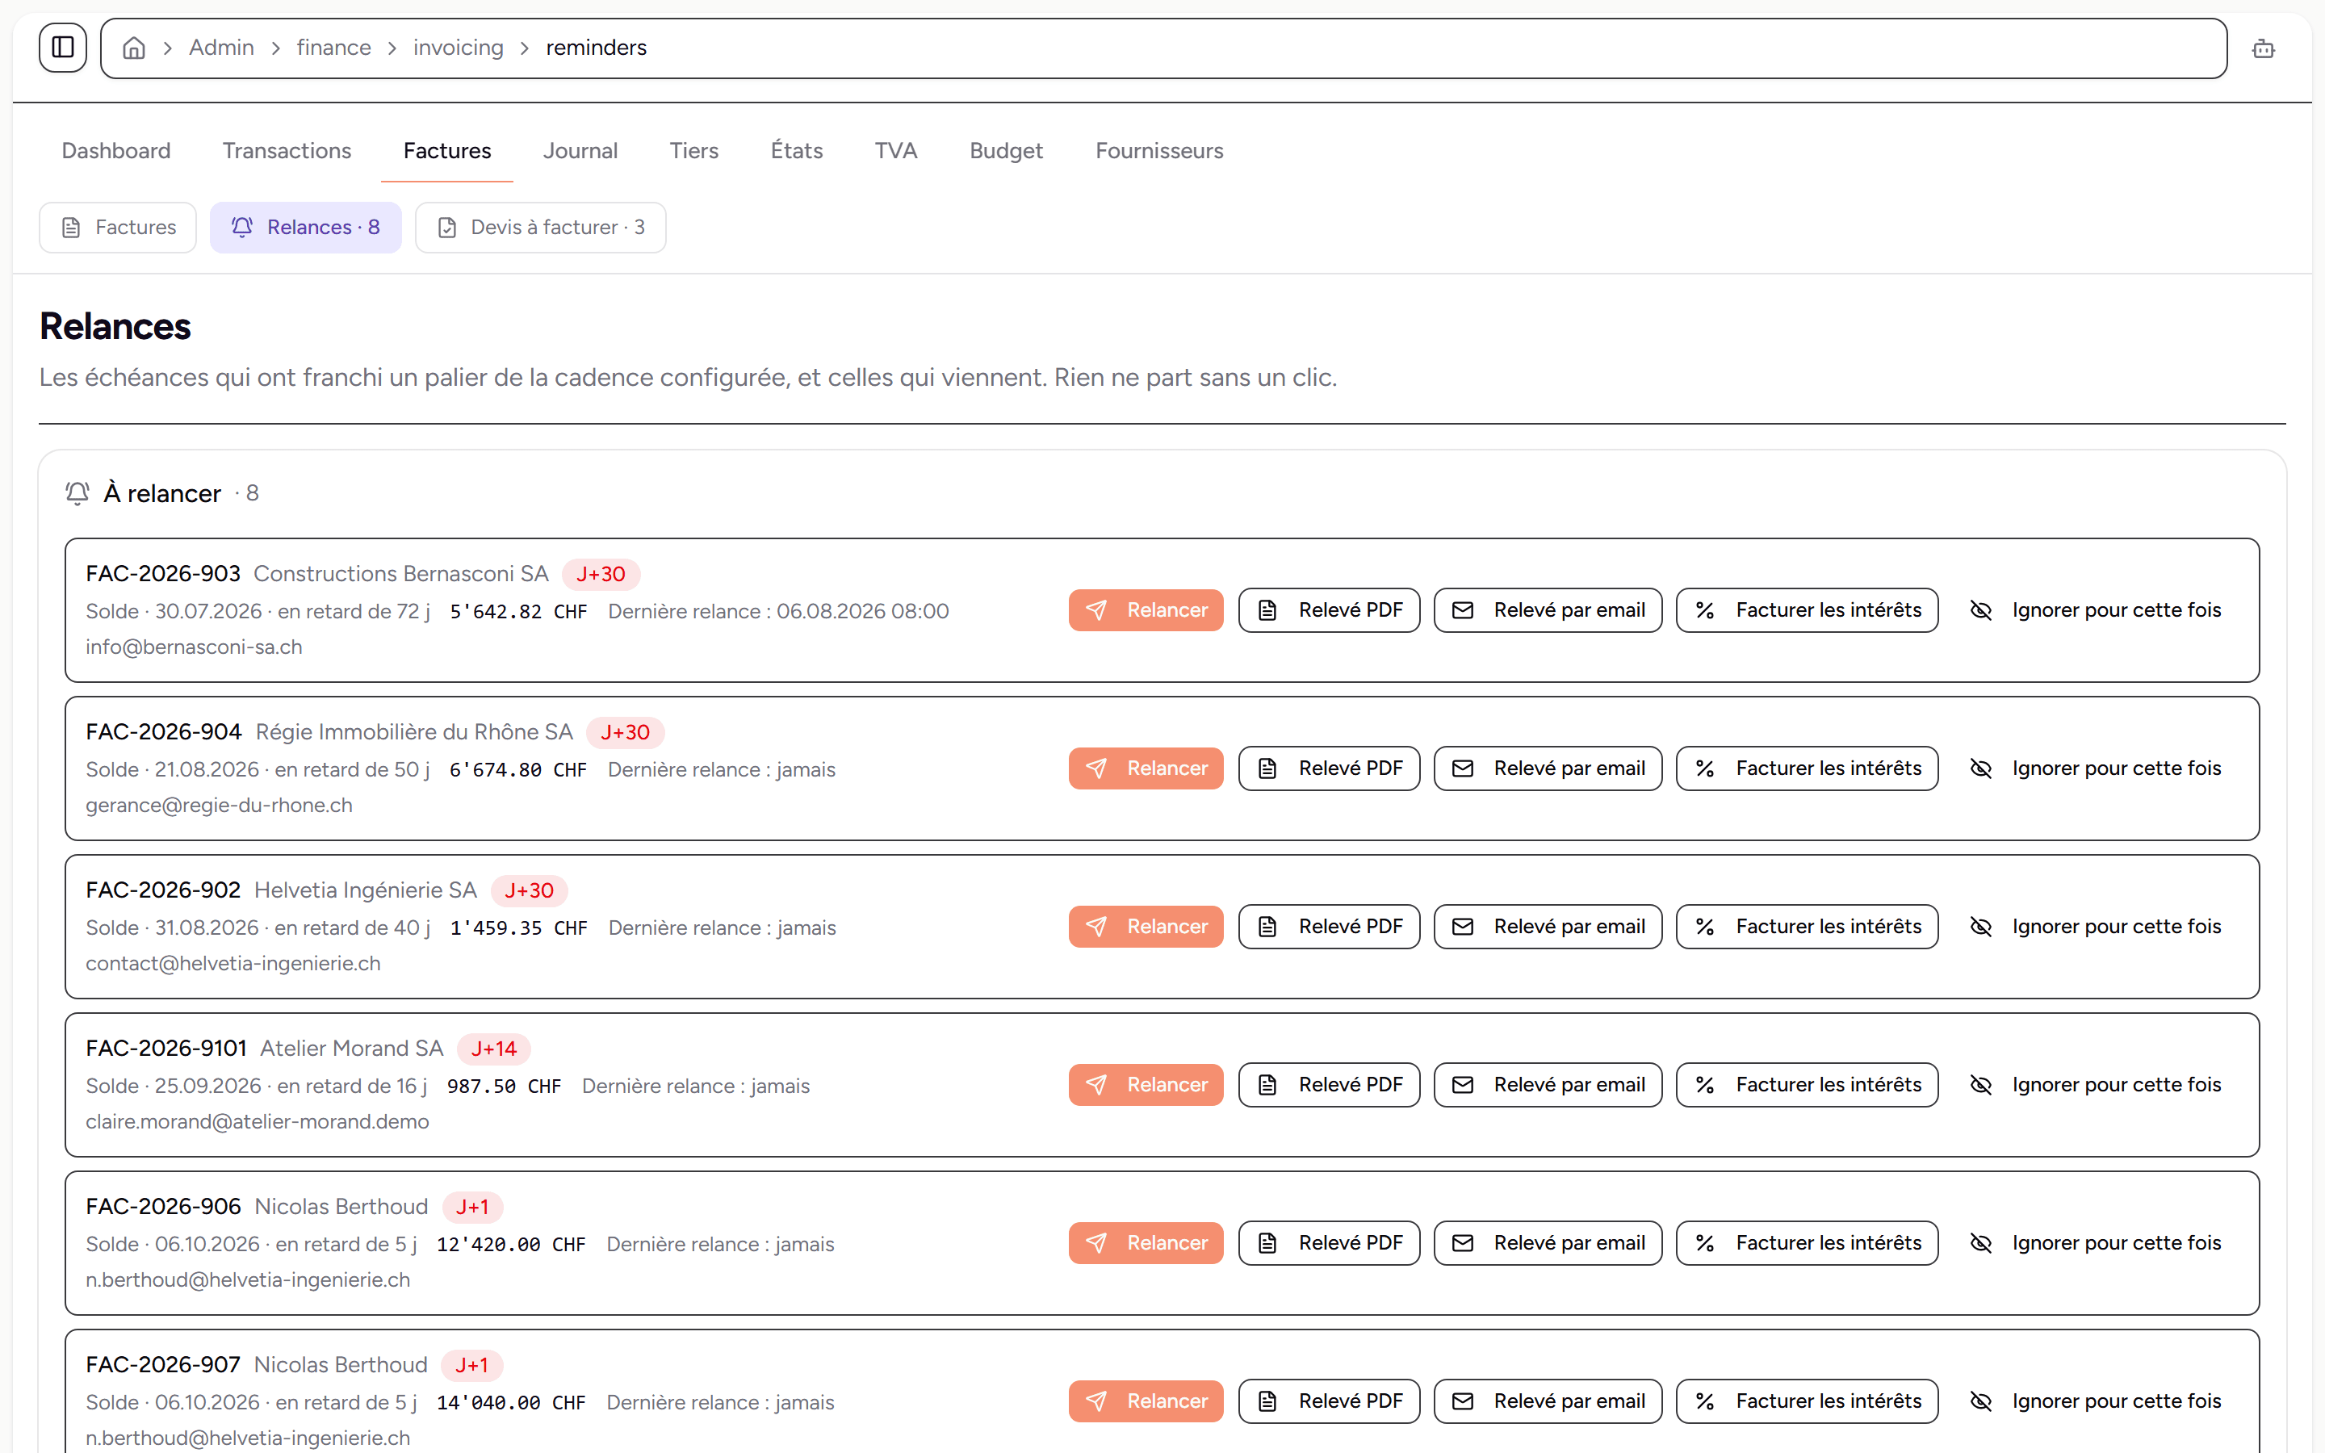
Task: Send Relevé par email for FAC-2026-906
Action: (1548, 1243)
